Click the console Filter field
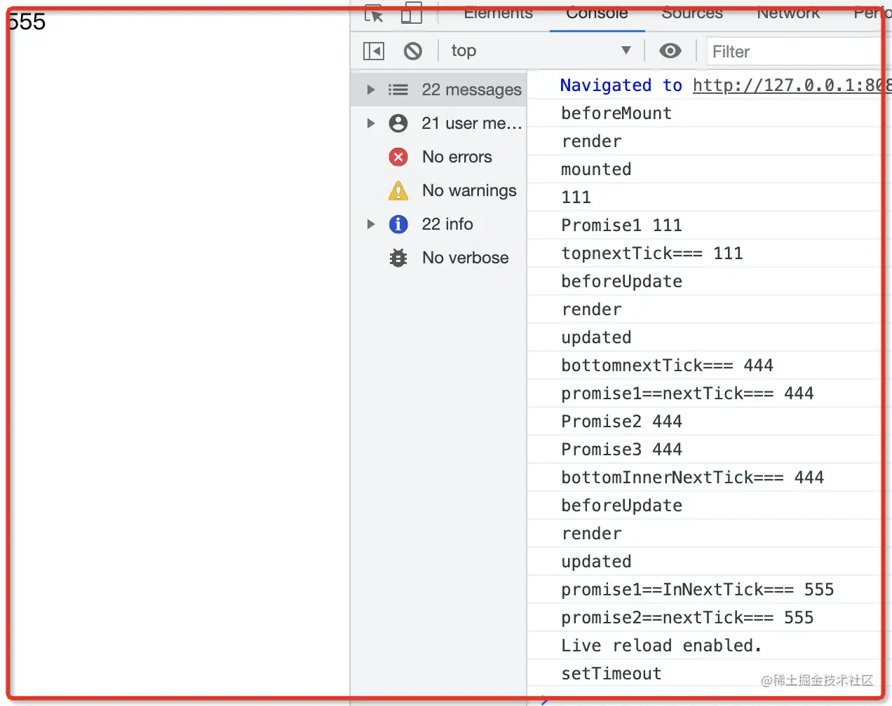Image resolution: width=892 pixels, height=706 pixels. pyautogui.click(x=798, y=52)
